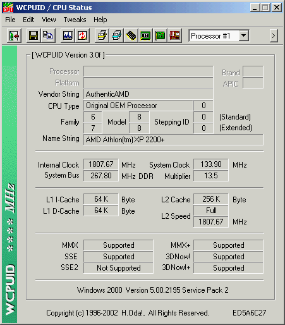This screenshot has height=325, width=285.
Task: Click the red refresh arrows icon
Action: (82, 36)
